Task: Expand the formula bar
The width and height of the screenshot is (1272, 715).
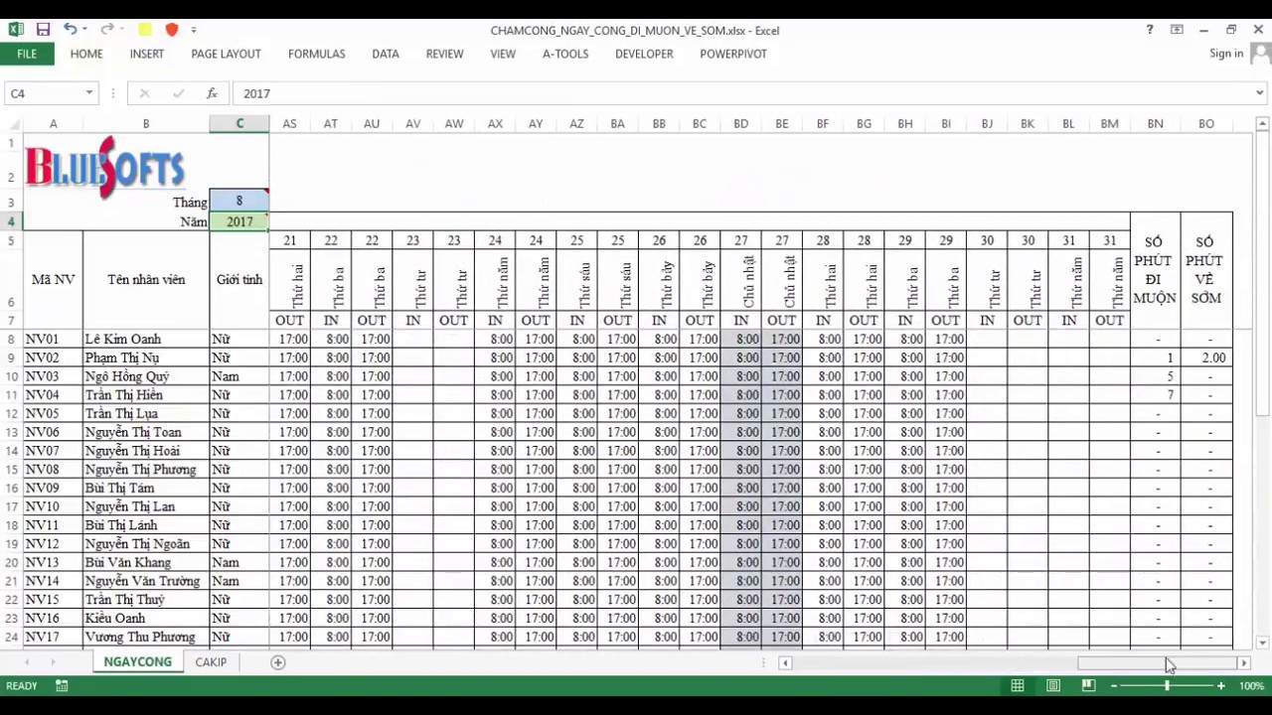Action: pyautogui.click(x=1260, y=93)
